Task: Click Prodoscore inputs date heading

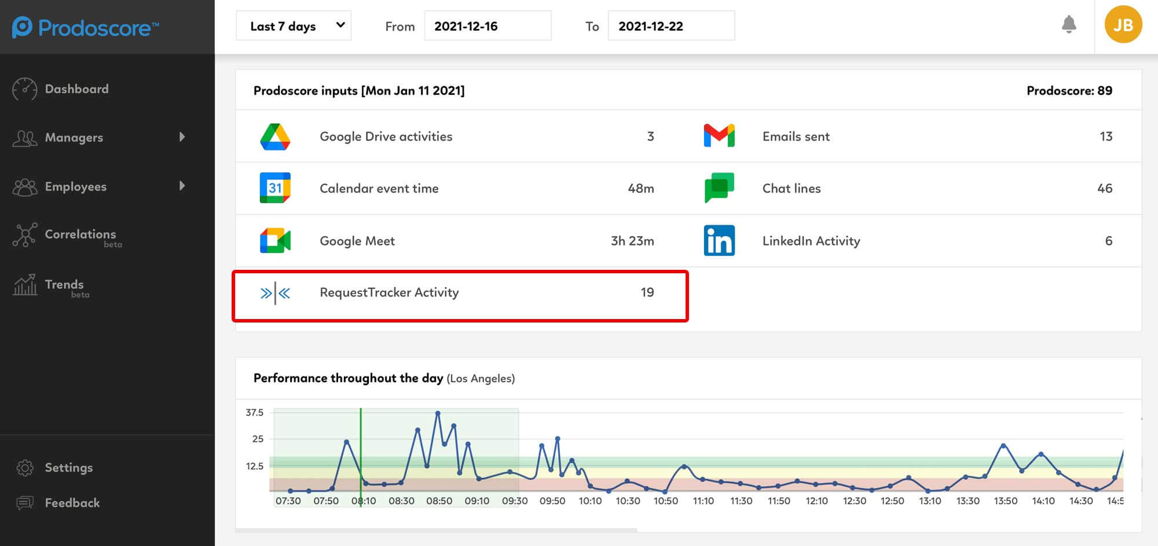Action: tap(359, 90)
